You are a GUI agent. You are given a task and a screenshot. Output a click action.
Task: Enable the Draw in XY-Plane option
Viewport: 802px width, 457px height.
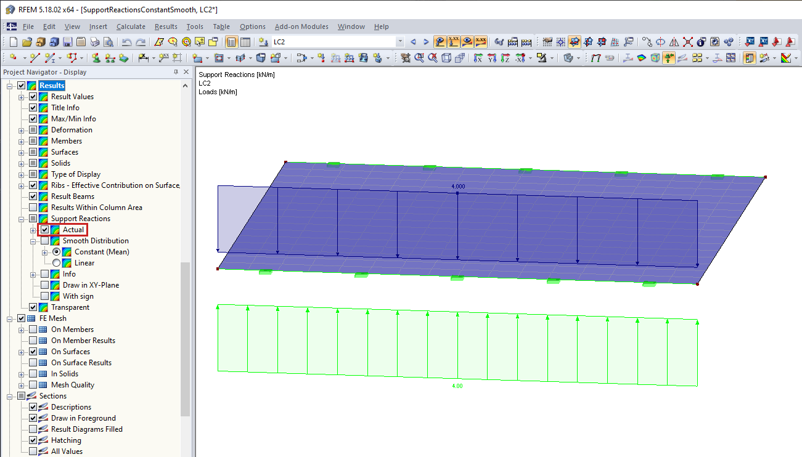44,285
